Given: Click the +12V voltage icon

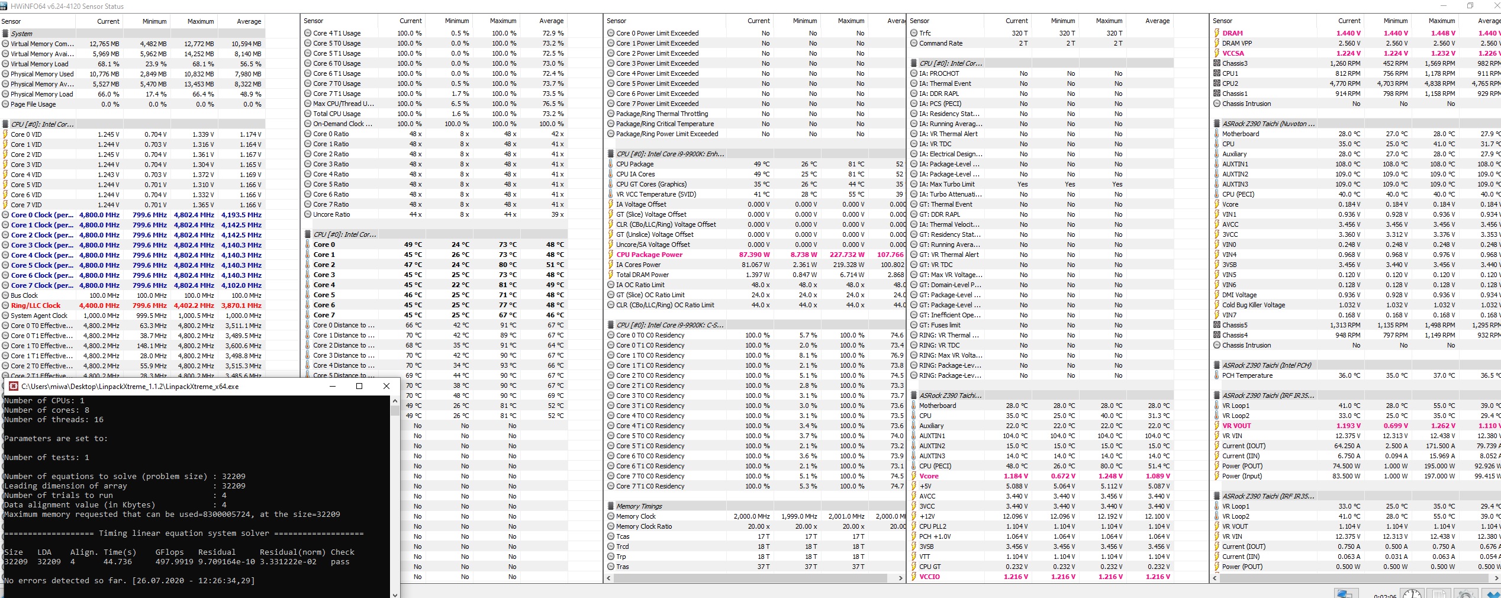Looking at the screenshot, I should 914,516.
